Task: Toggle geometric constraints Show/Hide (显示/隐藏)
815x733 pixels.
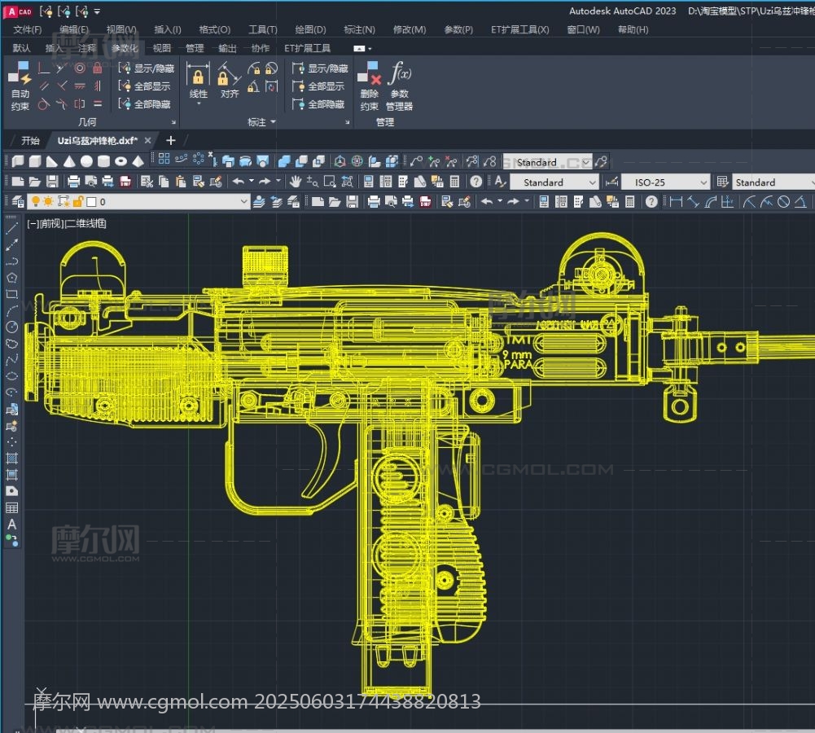Action: tap(146, 68)
